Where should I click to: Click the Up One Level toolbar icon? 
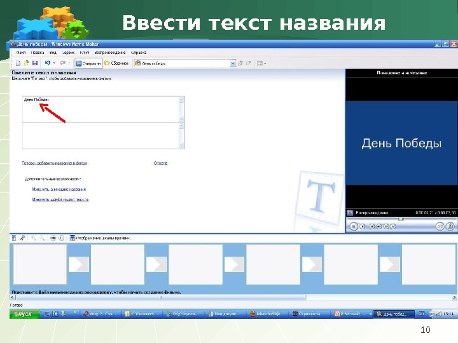tap(240, 63)
